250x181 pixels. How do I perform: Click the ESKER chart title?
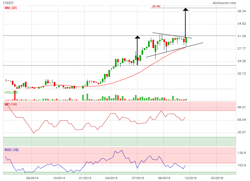coord(8,3)
